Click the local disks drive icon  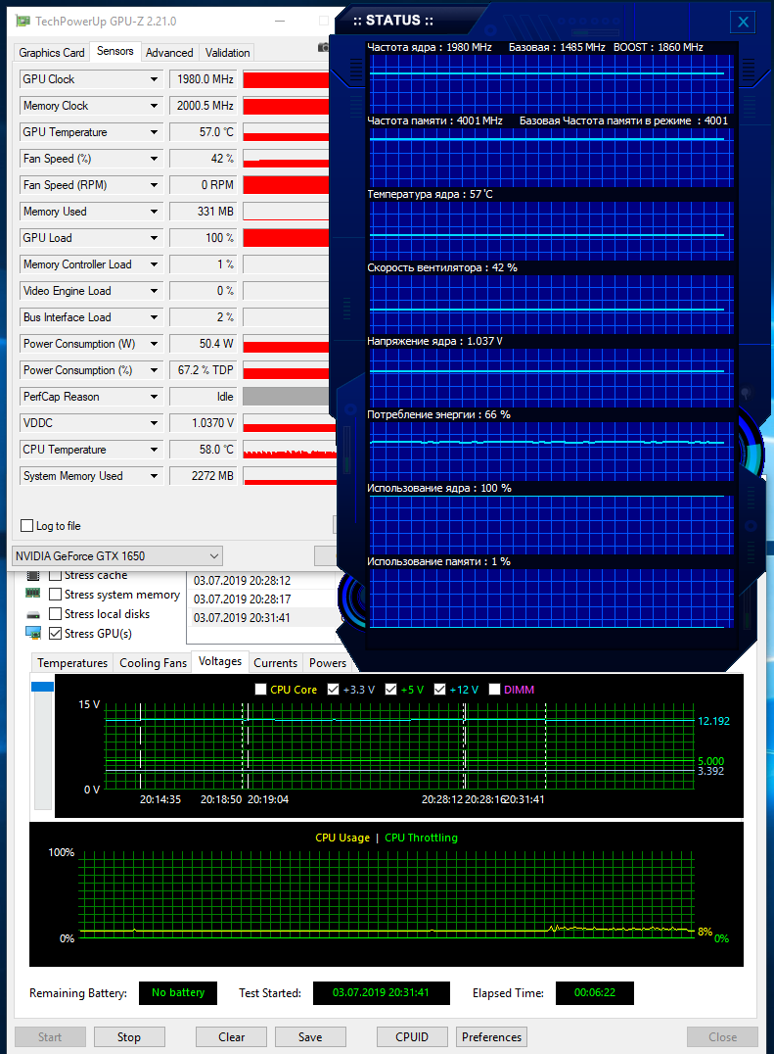click(33, 614)
